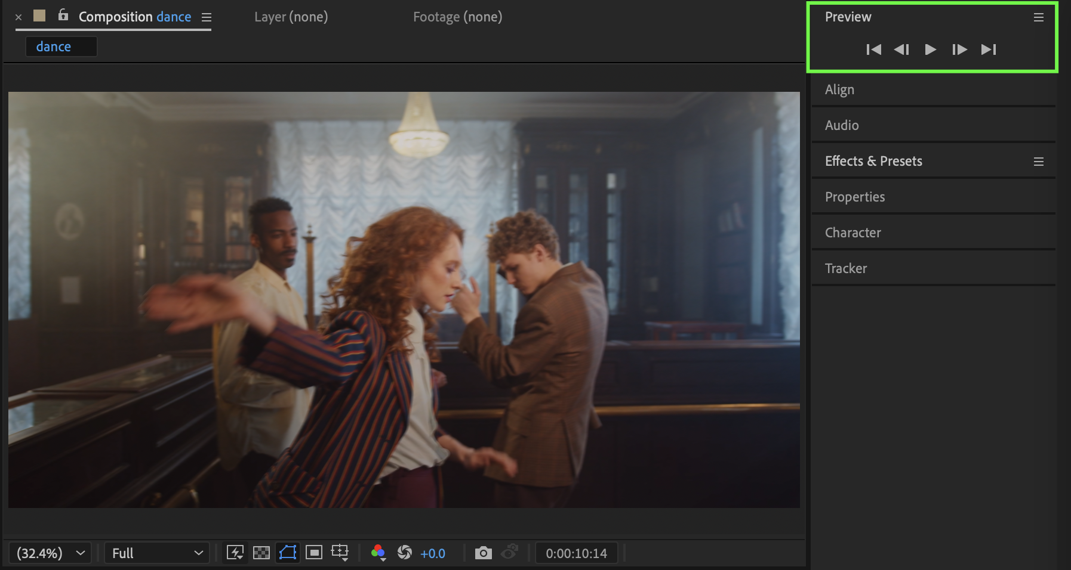
Task: Click the reset exposure aperture icon
Action: 404,553
